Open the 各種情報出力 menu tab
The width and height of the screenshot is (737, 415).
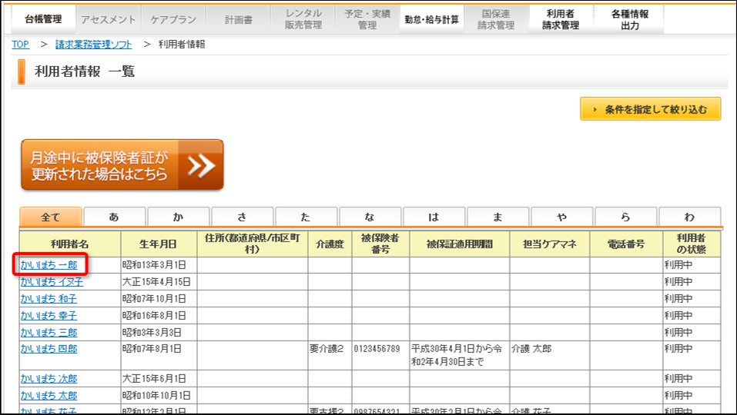pyautogui.click(x=629, y=20)
